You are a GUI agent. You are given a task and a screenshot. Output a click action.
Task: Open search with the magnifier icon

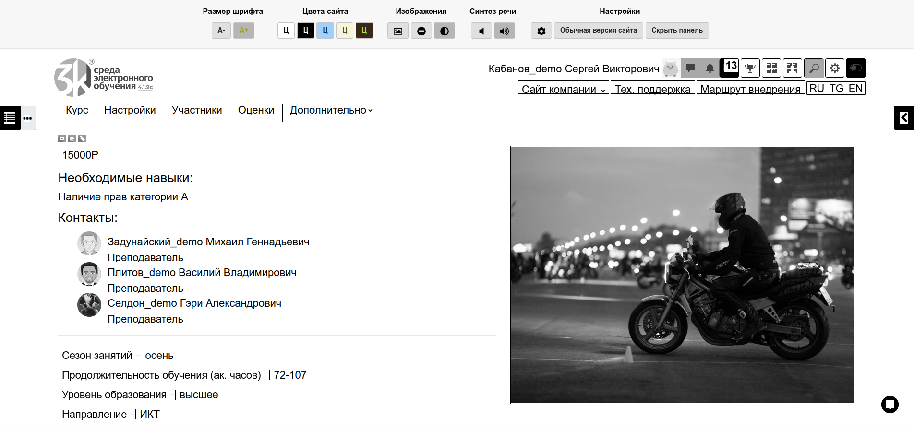[x=814, y=68]
